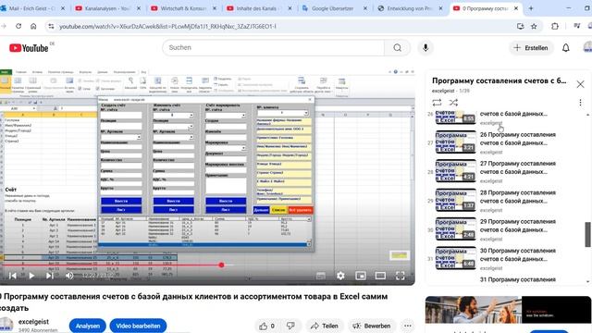Close the playlist panel
The height and width of the screenshot is (333, 592).
pyautogui.click(x=580, y=84)
